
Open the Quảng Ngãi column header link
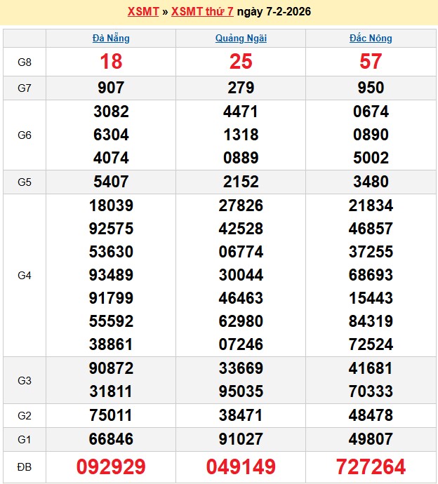point(241,38)
